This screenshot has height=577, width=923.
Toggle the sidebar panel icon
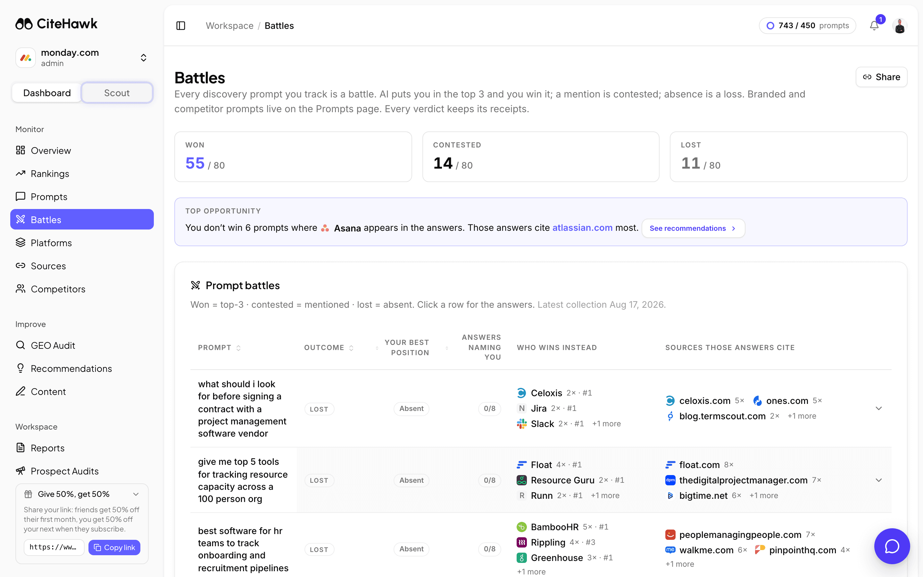point(181,26)
